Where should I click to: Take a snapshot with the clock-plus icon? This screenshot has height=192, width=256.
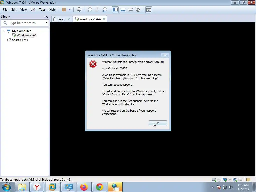coord(90,10)
